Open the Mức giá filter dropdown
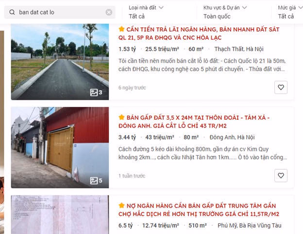 (x=290, y=12)
